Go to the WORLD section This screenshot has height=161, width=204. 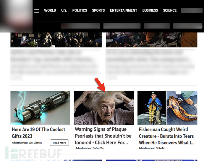point(50,10)
